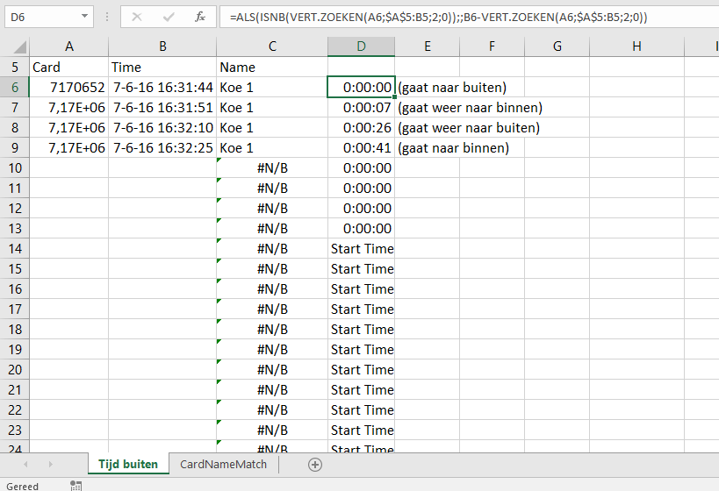
Task: Click cell containing 7170652
Action: pos(69,88)
